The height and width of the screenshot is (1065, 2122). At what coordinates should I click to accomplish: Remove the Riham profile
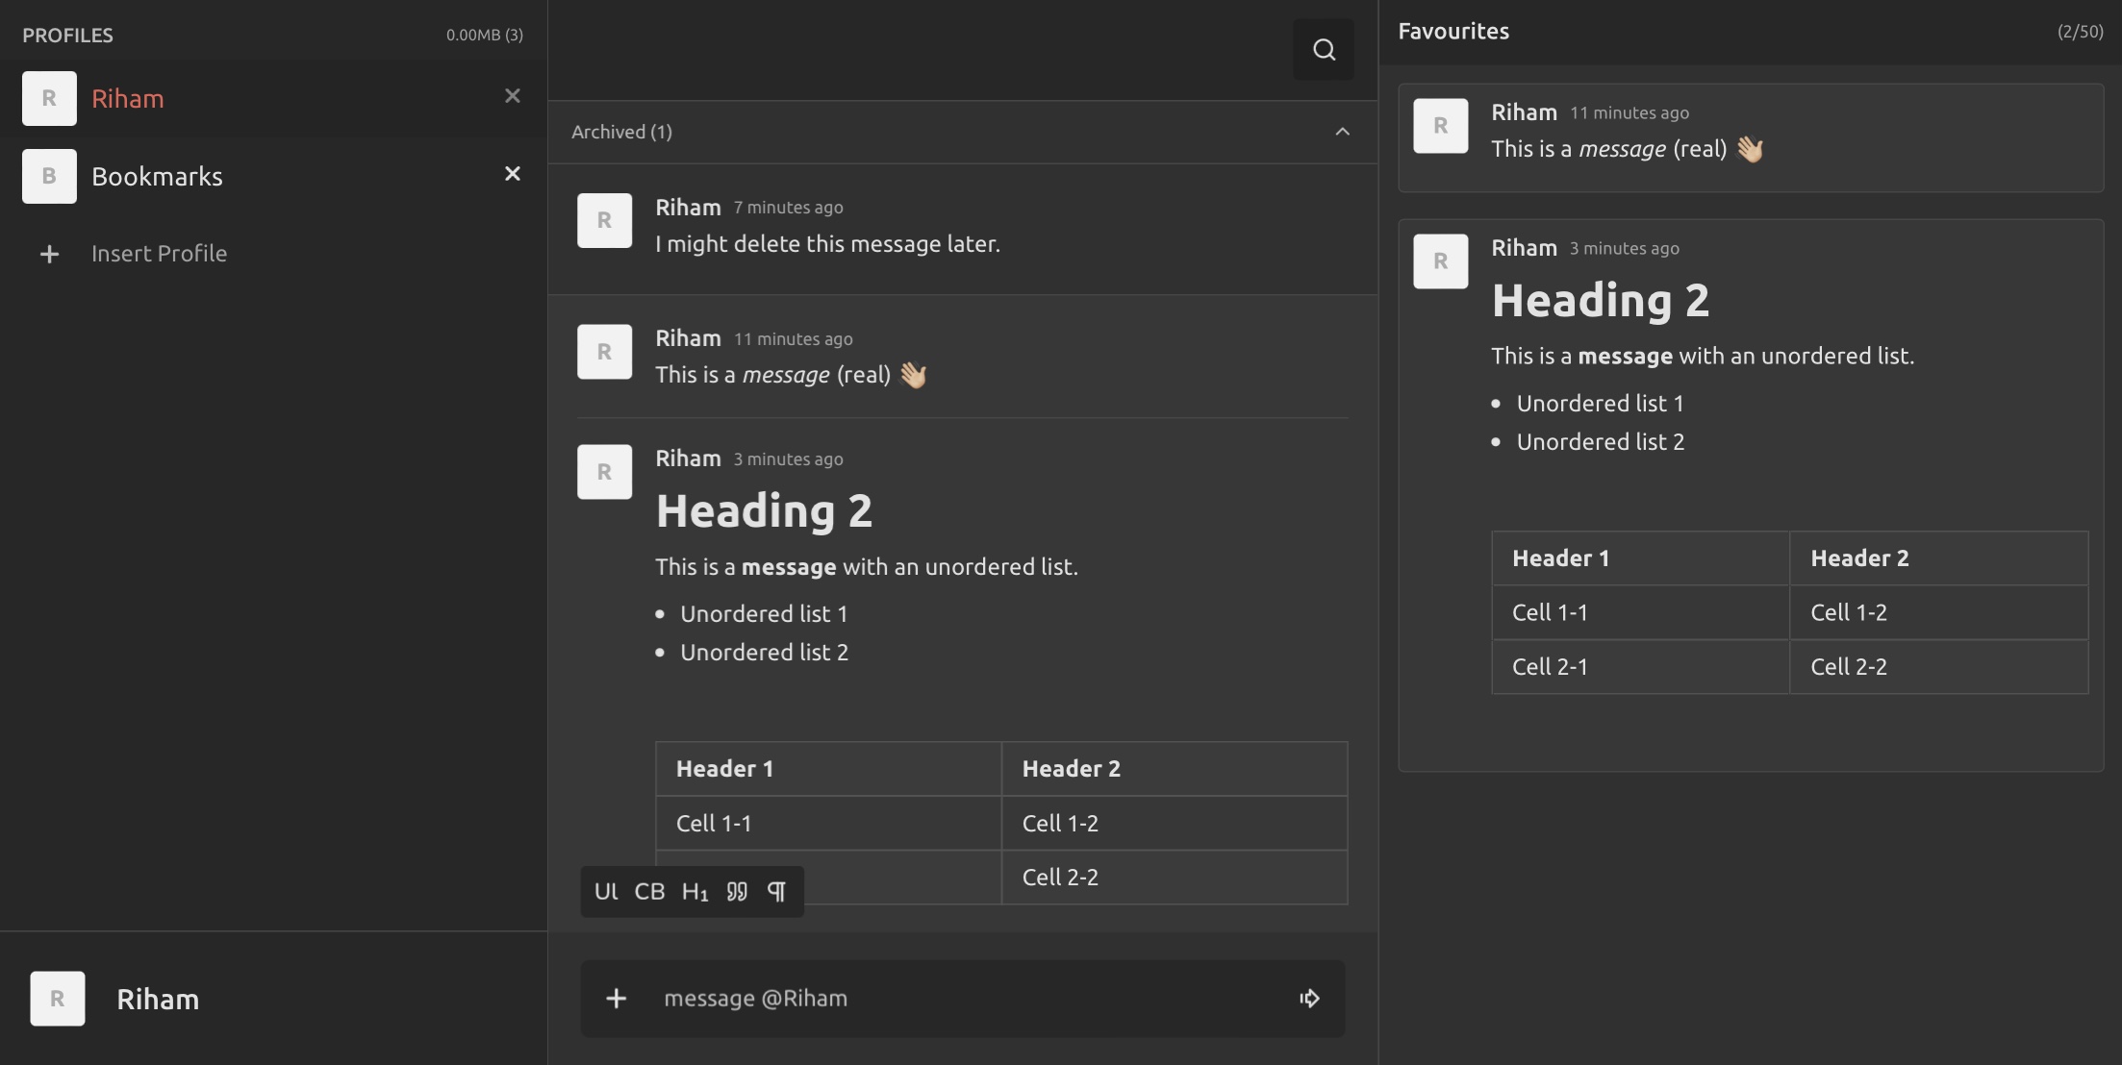click(513, 96)
